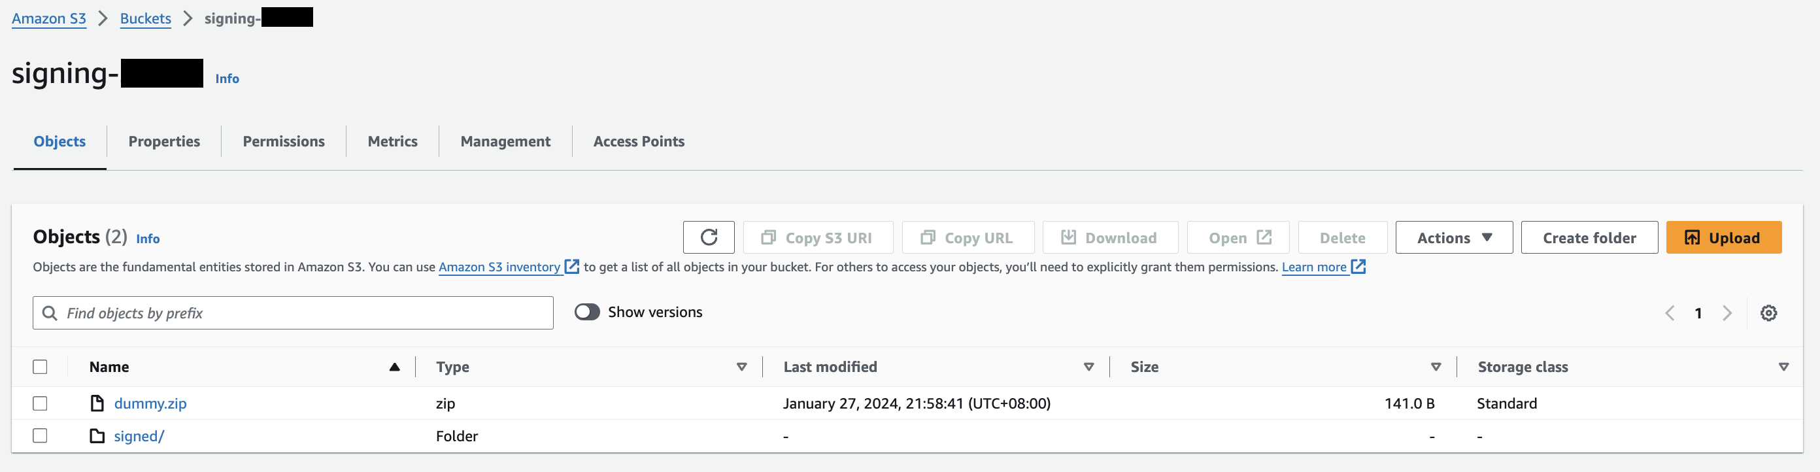
Task: Switch to the Permissions tab
Action: (283, 141)
